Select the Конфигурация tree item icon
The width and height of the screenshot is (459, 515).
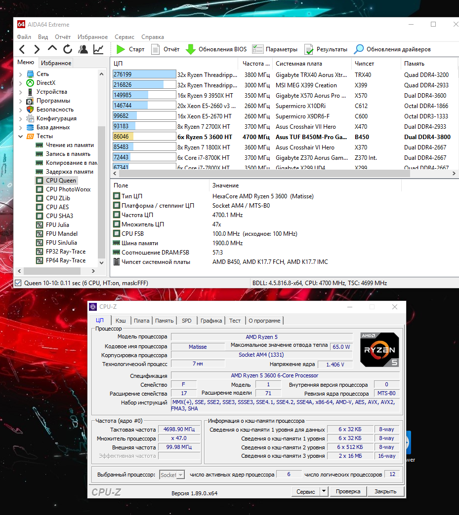[30, 118]
